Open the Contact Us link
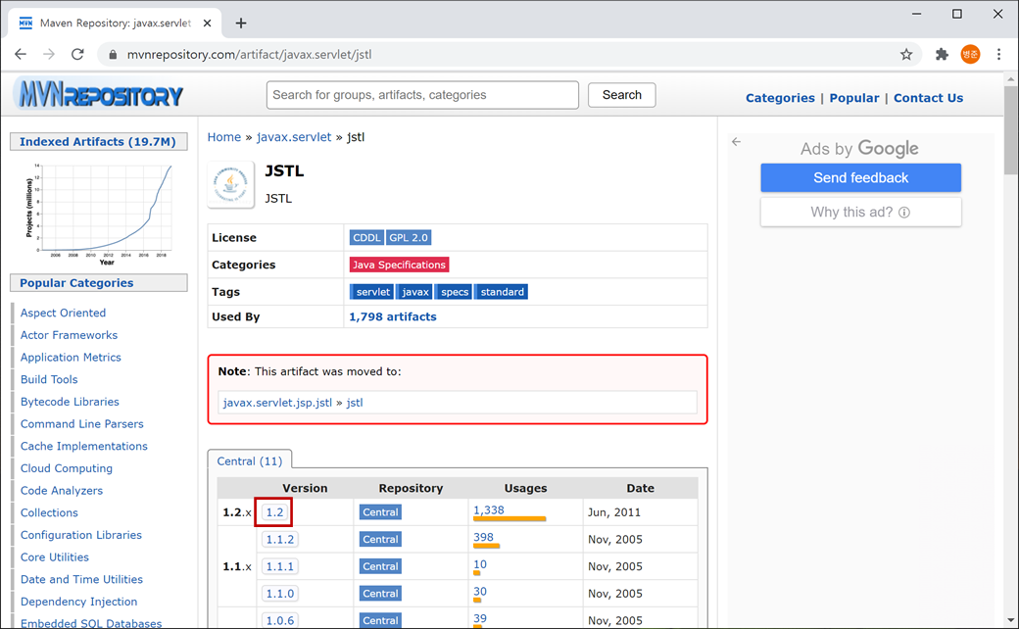Screen dimensions: 1019x629 tap(928, 98)
